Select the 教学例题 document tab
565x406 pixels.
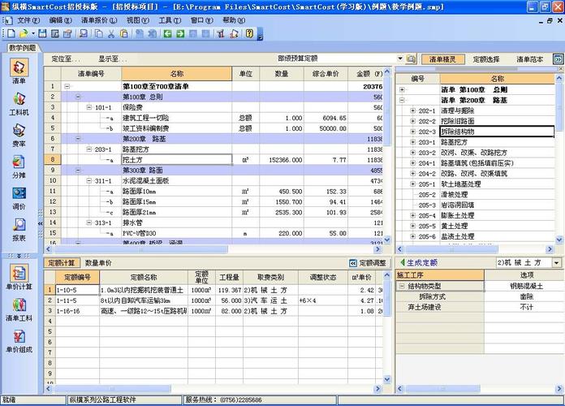pyautogui.click(x=23, y=48)
